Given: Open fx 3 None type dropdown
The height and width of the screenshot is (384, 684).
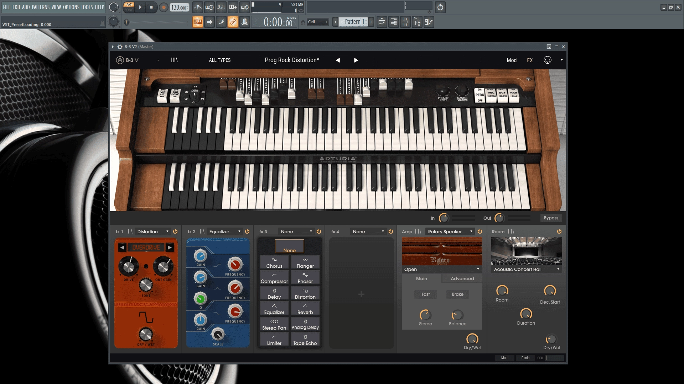Looking at the screenshot, I should [296, 231].
